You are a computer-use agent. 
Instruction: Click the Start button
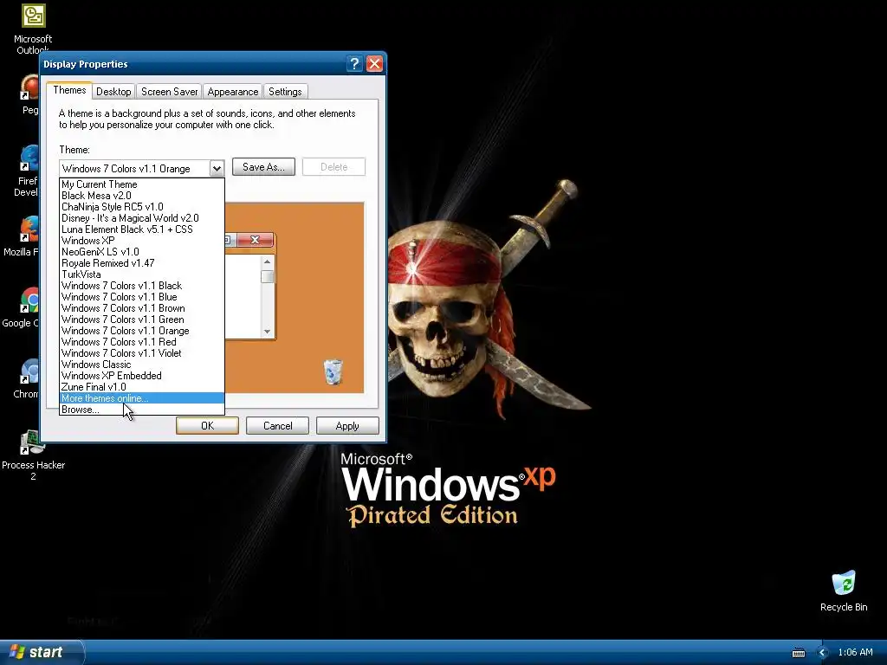coord(42,652)
